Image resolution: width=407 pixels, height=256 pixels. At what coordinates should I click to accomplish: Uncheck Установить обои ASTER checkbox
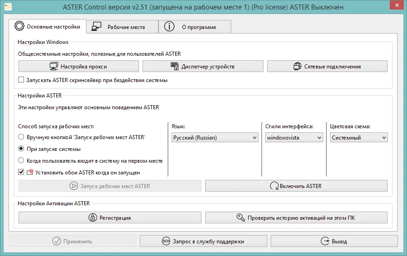click(x=21, y=172)
